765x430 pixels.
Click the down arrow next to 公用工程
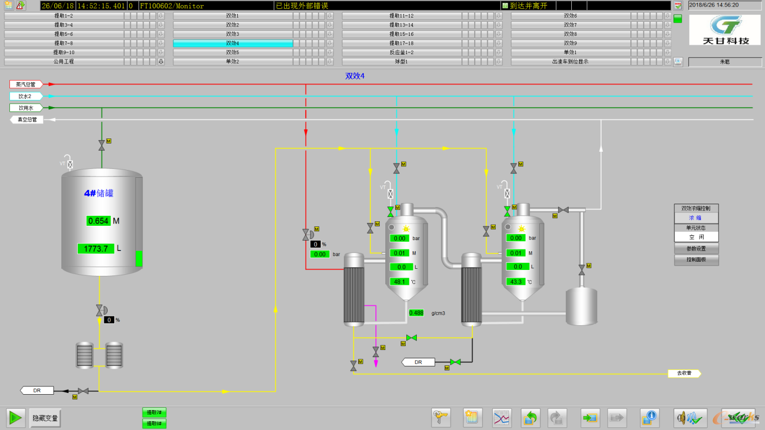click(161, 61)
